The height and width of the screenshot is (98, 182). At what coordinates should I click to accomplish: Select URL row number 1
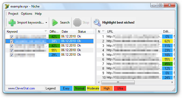(x=136, y=37)
